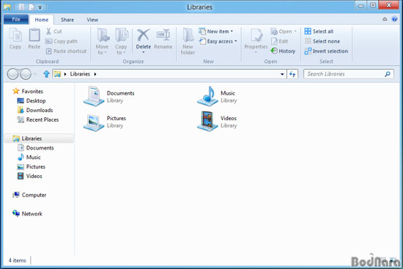Viewport: 403px width, 269px height.
Task: Click the History icon
Action: [x=274, y=51]
